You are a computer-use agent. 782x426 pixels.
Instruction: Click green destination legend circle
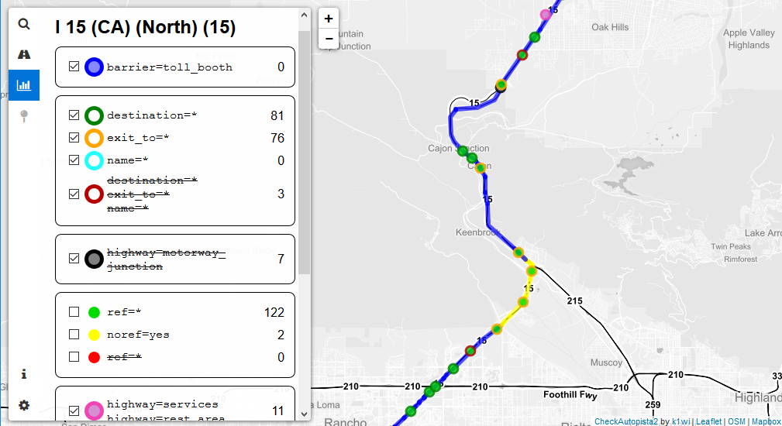tap(94, 115)
